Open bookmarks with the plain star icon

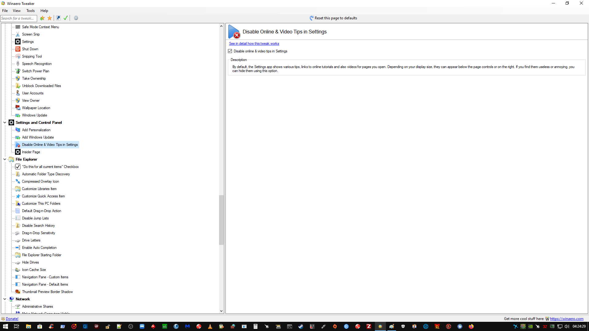click(x=50, y=18)
